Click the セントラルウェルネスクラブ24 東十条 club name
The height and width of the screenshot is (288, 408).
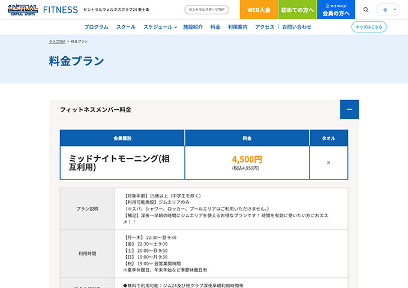tap(116, 10)
